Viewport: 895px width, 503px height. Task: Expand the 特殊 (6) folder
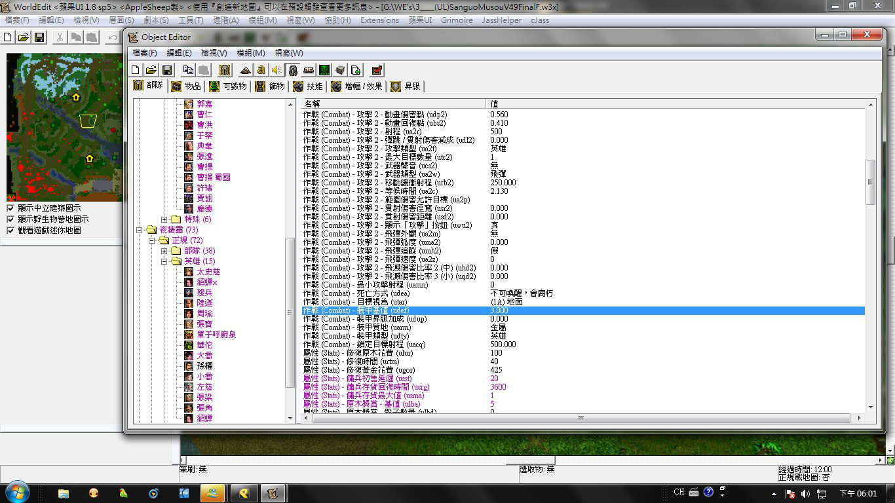tap(164, 219)
